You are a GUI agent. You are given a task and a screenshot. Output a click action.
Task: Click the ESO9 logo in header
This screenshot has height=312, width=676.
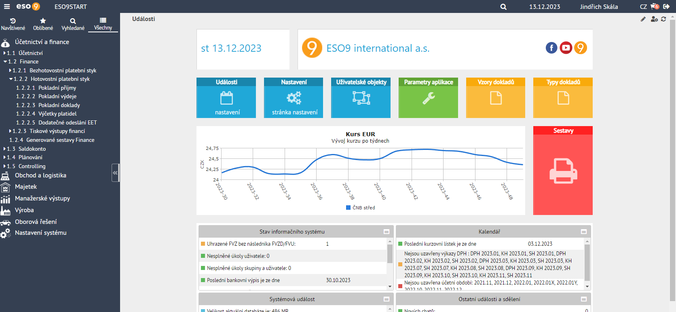click(28, 6)
